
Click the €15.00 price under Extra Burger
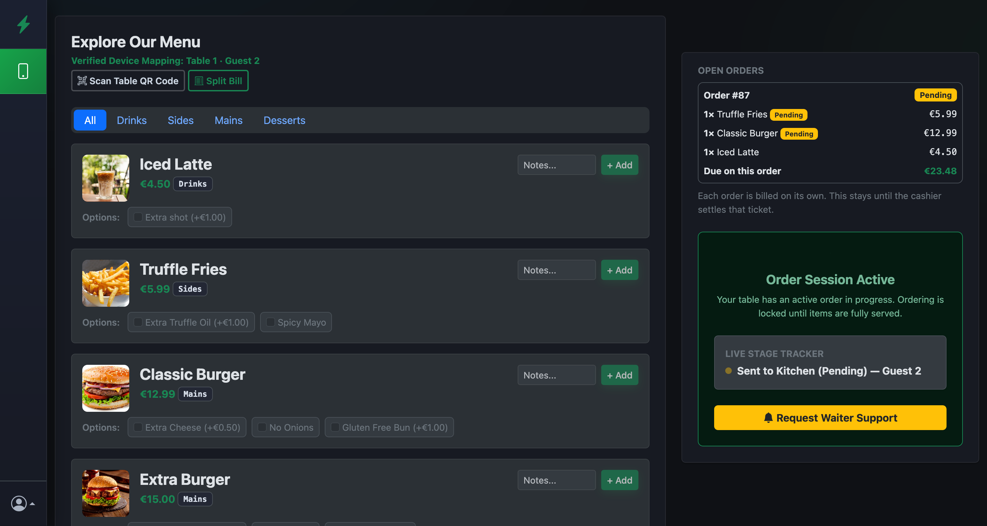click(x=157, y=499)
